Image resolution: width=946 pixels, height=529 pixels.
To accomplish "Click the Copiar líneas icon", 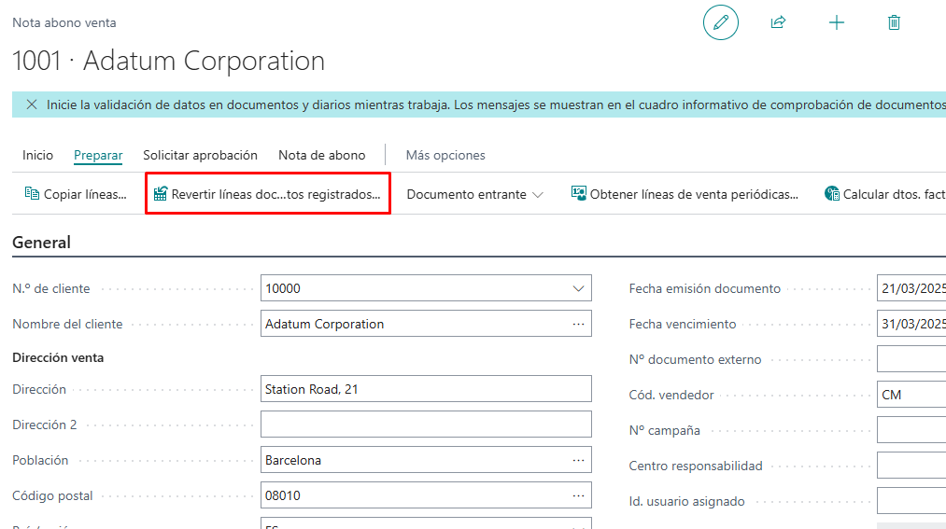I will click(x=32, y=193).
